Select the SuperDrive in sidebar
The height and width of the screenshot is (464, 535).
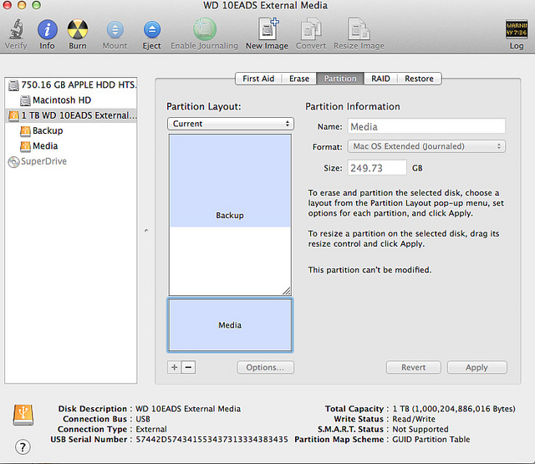click(x=71, y=161)
